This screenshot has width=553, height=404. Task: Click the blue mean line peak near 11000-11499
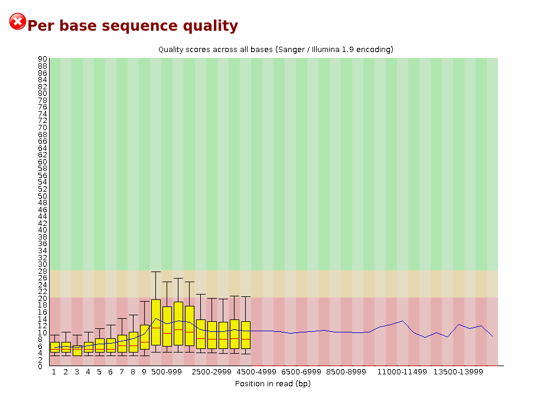click(402, 321)
